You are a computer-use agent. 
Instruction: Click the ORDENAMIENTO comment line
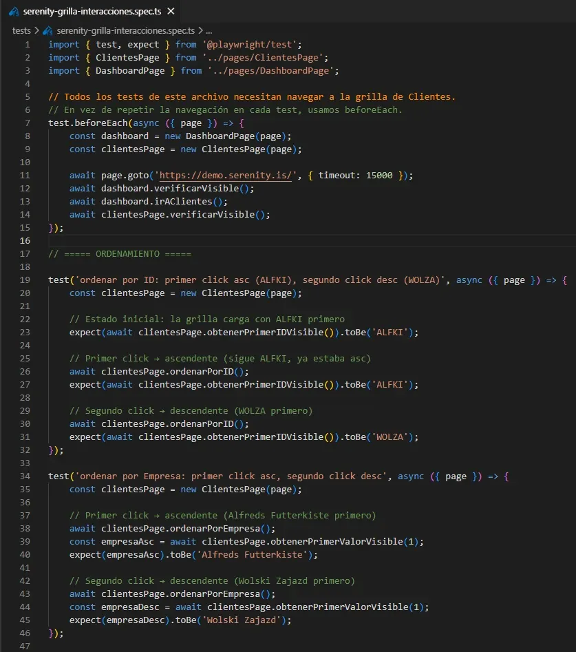pyautogui.click(x=120, y=253)
